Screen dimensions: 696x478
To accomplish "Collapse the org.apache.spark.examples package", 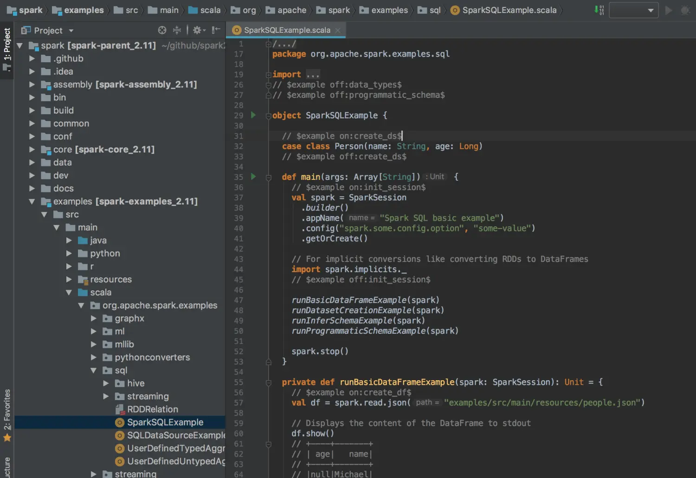I will click(x=81, y=305).
